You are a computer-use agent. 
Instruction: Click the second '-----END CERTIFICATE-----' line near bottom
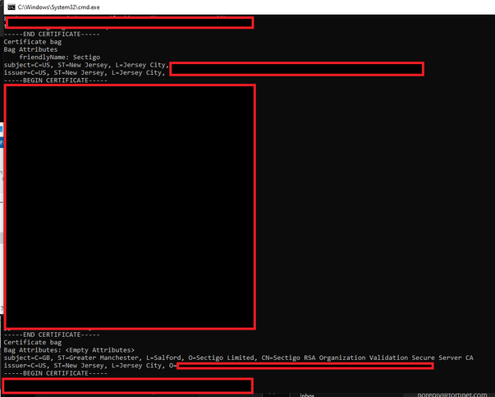point(52,335)
